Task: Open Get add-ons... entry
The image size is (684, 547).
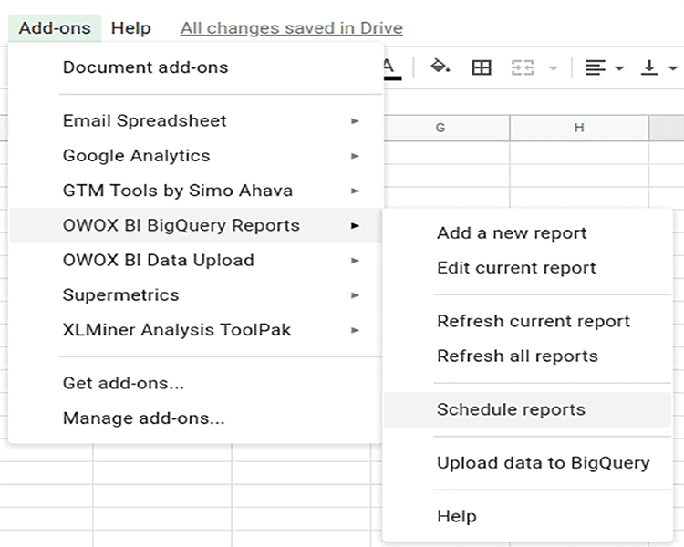Action: pos(123,384)
